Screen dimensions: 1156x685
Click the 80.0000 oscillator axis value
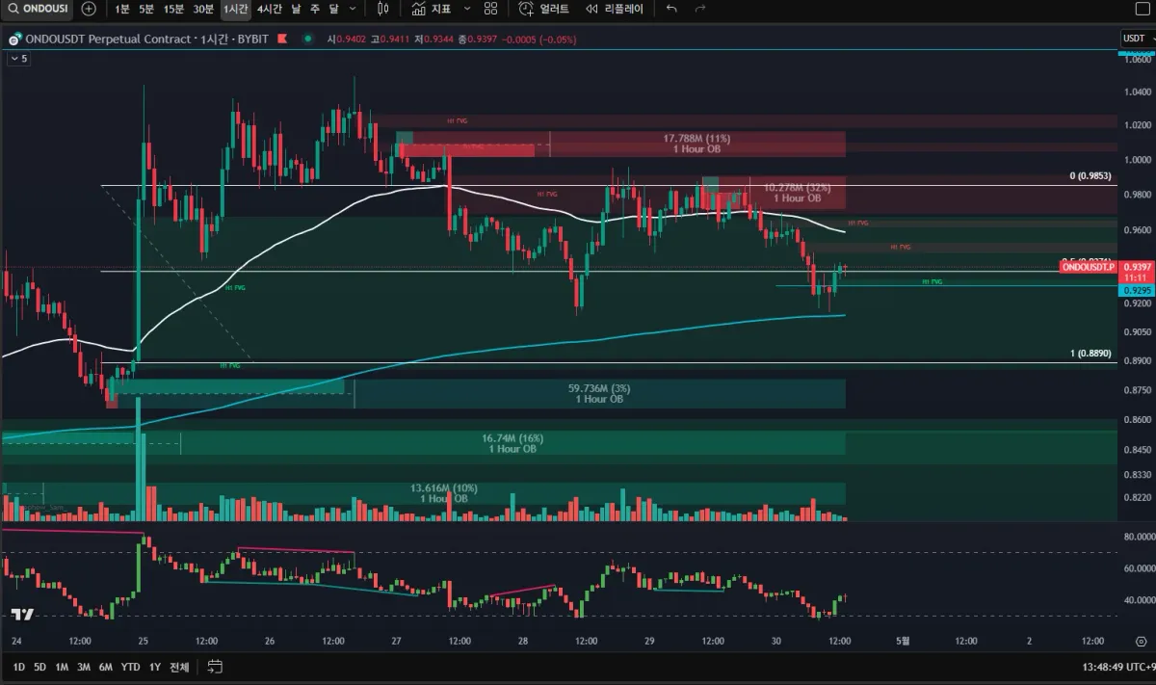(x=1138, y=536)
